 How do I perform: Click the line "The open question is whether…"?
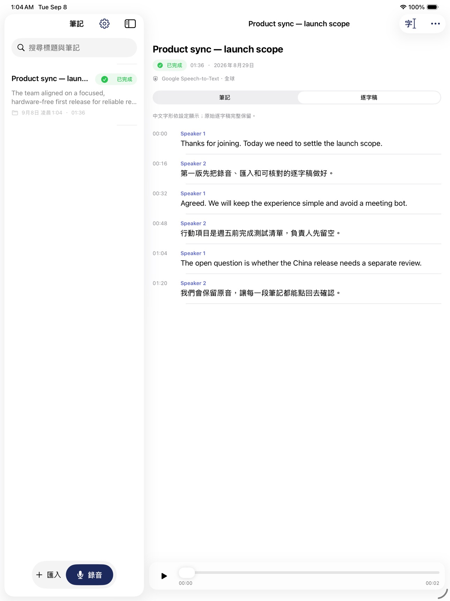point(301,263)
